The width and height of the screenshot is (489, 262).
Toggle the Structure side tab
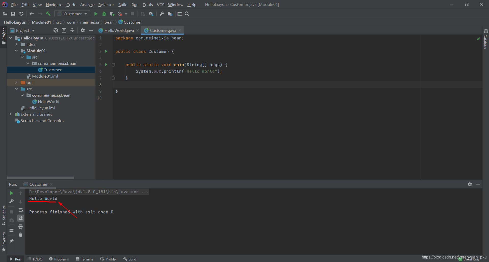[x=4, y=215]
